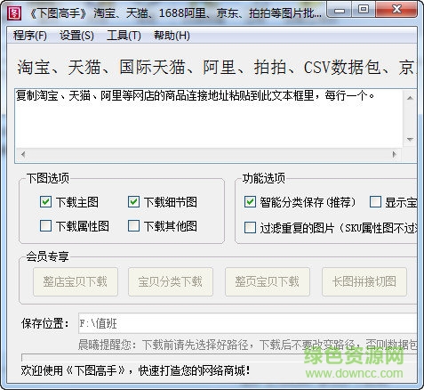This screenshot has height=390, width=424.
Task: Click the 整店宝贝下载 button
Action: pos(76,281)
